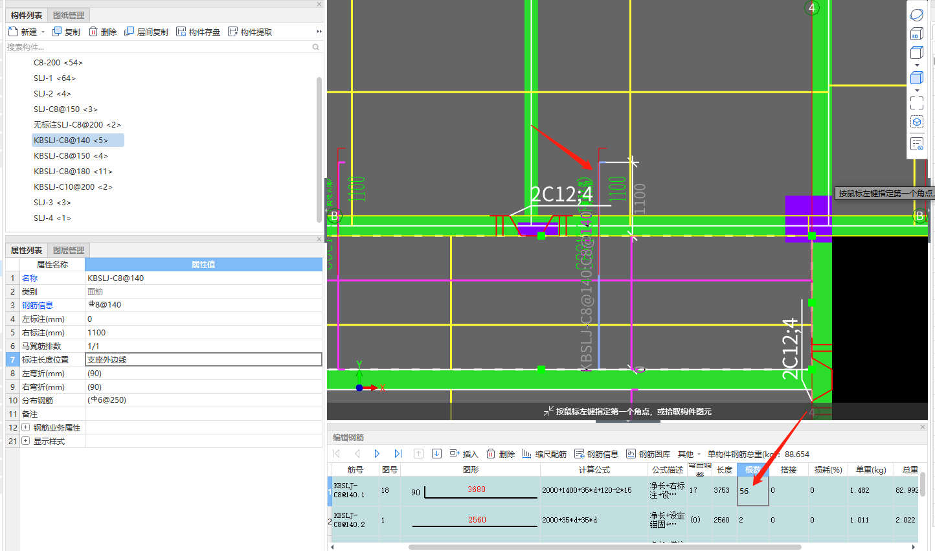Click the orbit view icon
This screenshot has height=551, width=935.
(x=917, y=15)
